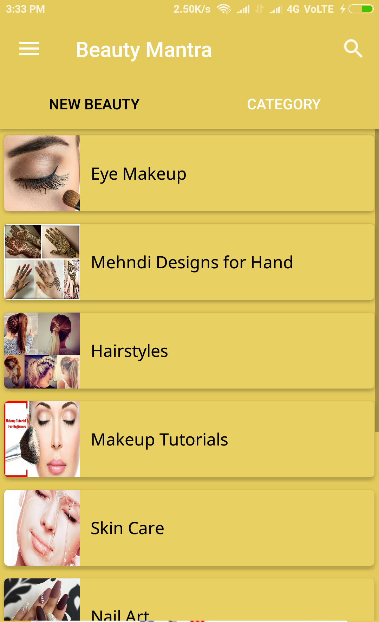The height and width of the screenshot is (622, 379).
Task: Tap the Wi-Fi status icon
Action: [224, 9]
